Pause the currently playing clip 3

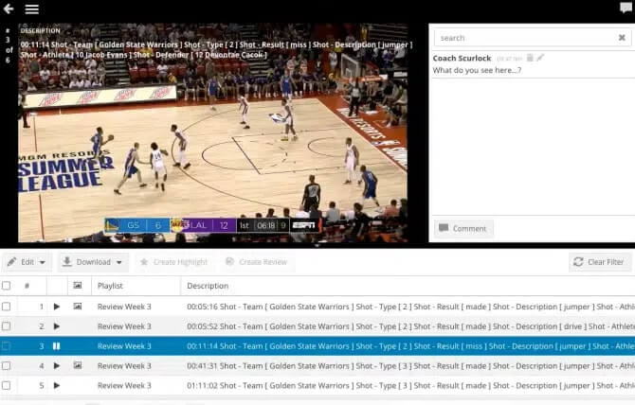pyautogui.click(x=57, y=346)
